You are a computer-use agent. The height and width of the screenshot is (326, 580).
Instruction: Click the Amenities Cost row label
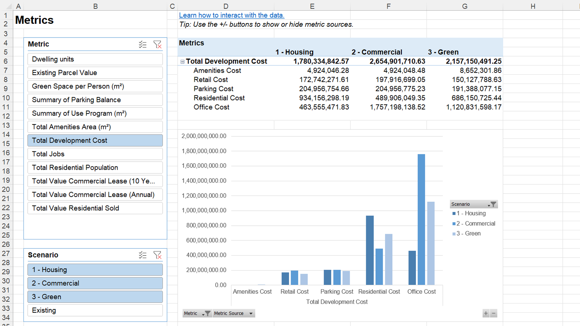(217, 70)
